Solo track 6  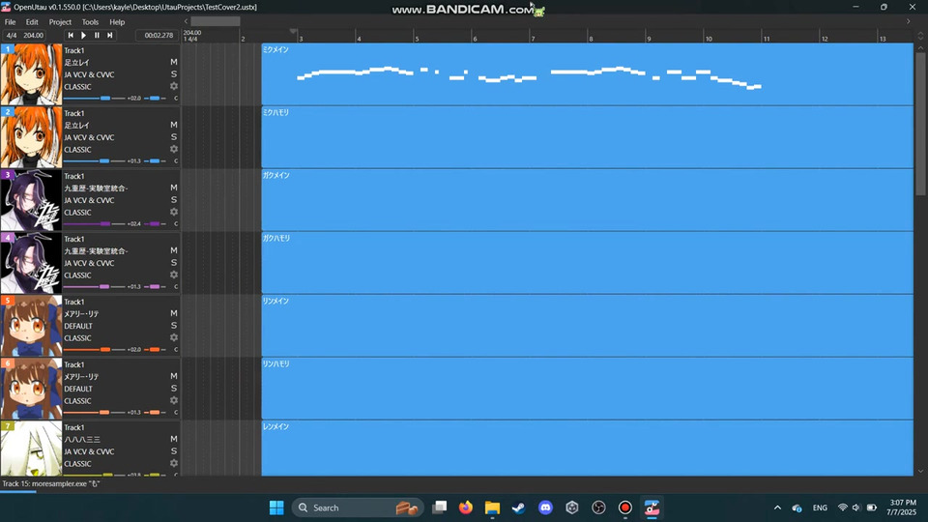pos(173,388)
